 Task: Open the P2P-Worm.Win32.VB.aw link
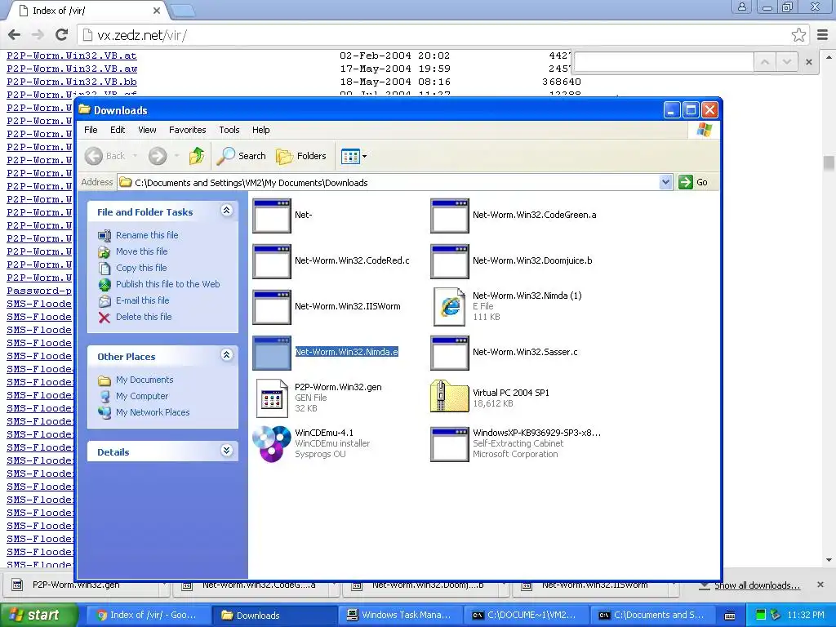[72, 69]
